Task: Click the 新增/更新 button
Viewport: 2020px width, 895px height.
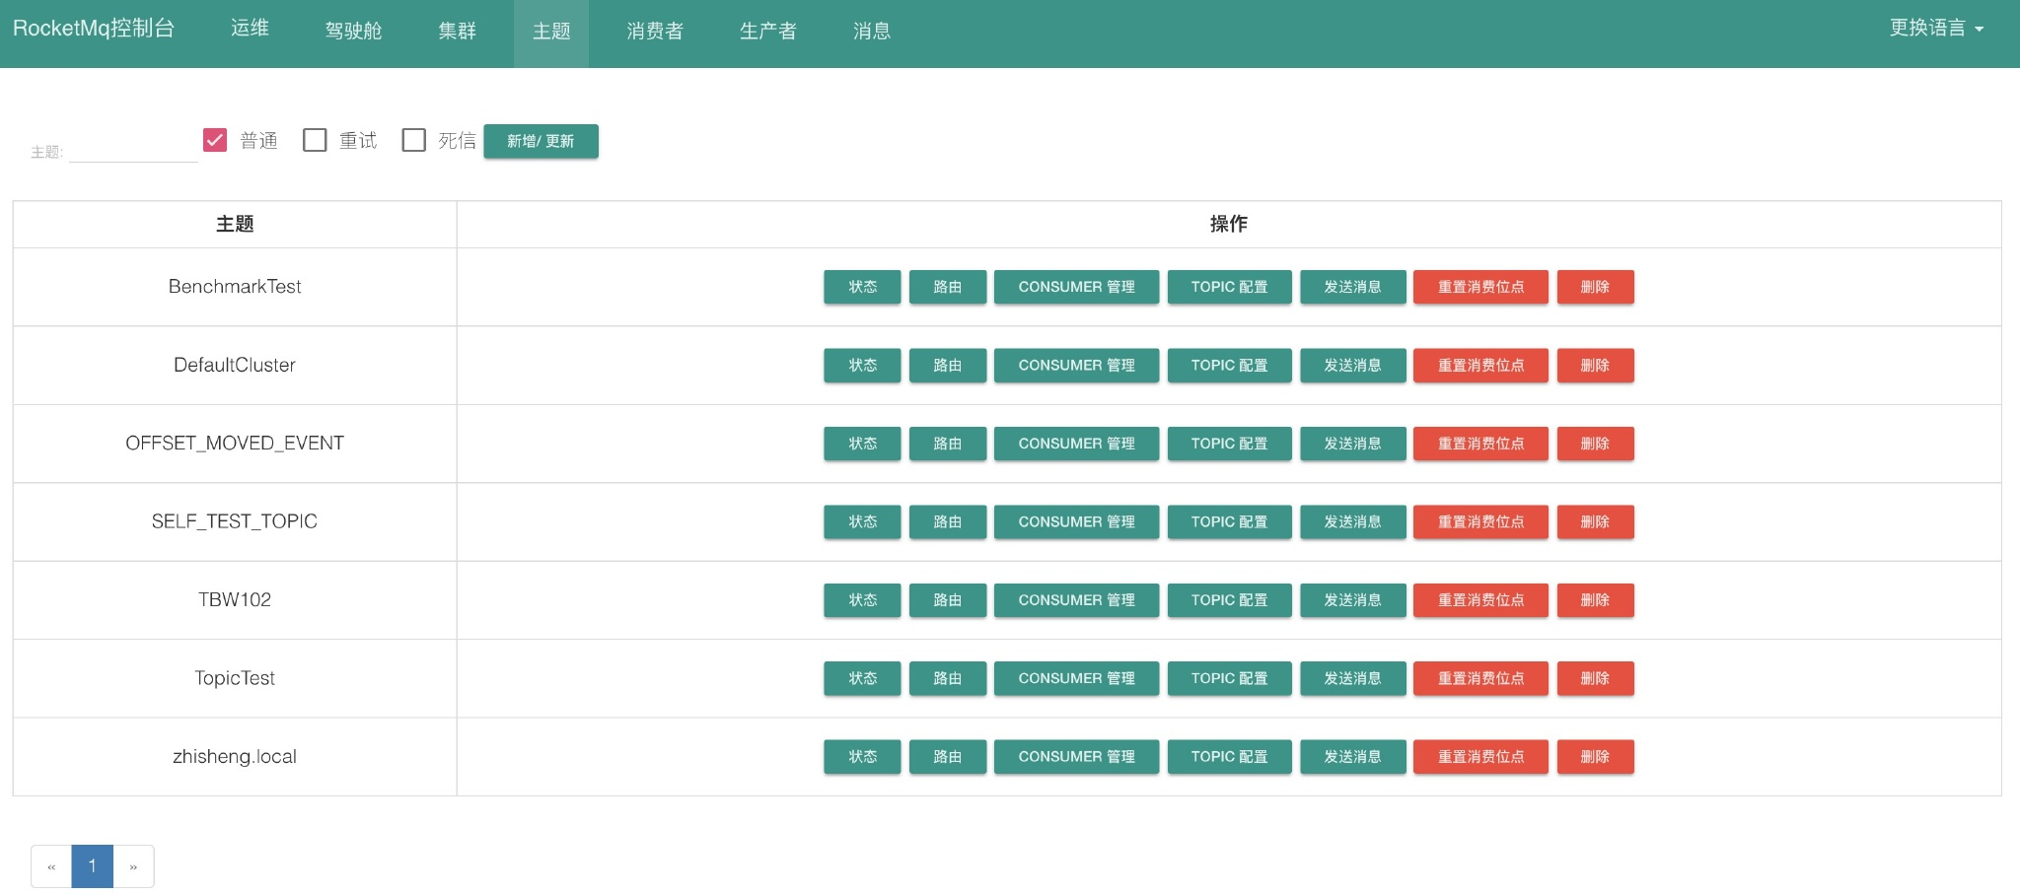Action: coord(541,141)
